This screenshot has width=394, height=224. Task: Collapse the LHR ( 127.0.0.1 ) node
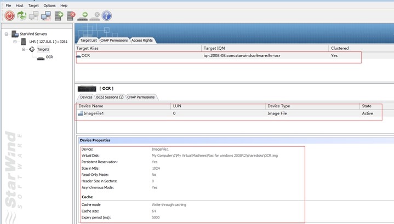click(15, 42)
